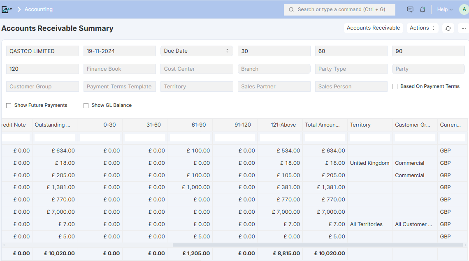This screenshot has height=261, width=469.
Task: Edit ageing range field with 60
Action: pos(351,51)
